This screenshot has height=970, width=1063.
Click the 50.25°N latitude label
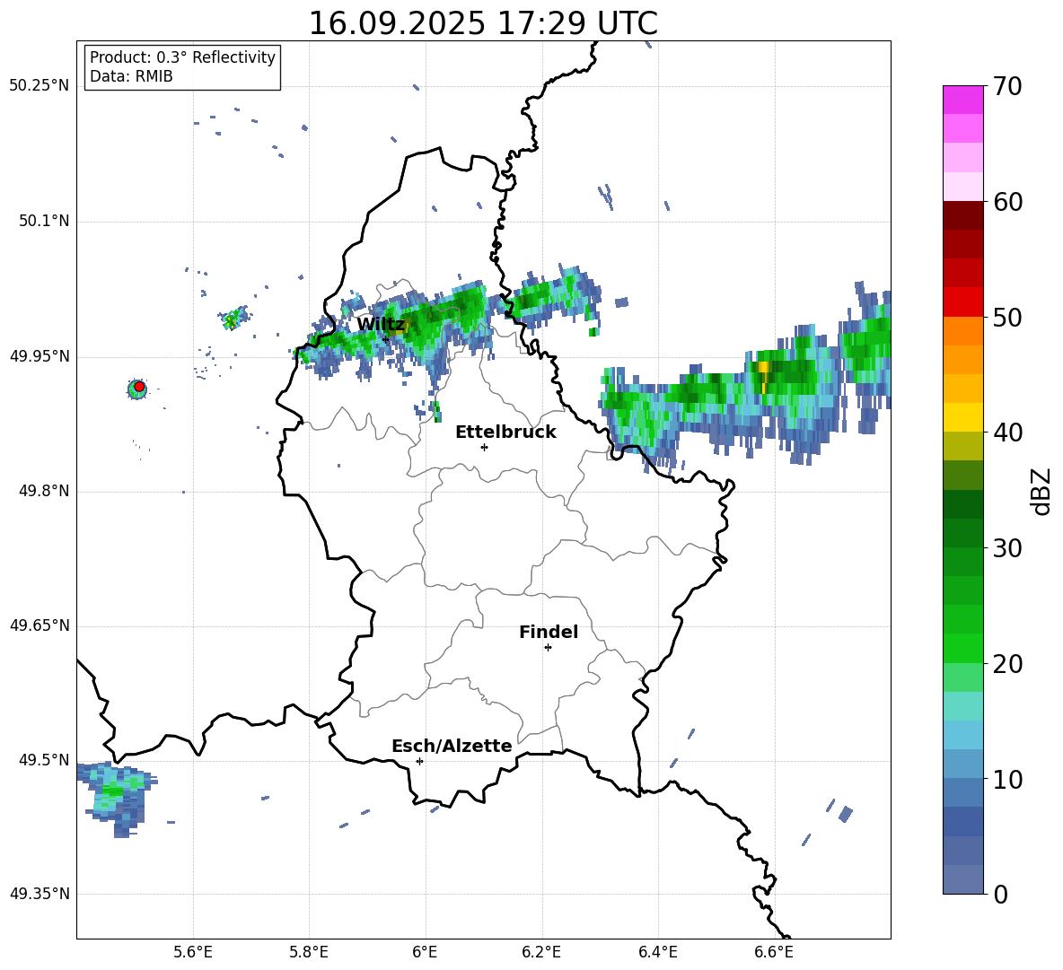39,86
